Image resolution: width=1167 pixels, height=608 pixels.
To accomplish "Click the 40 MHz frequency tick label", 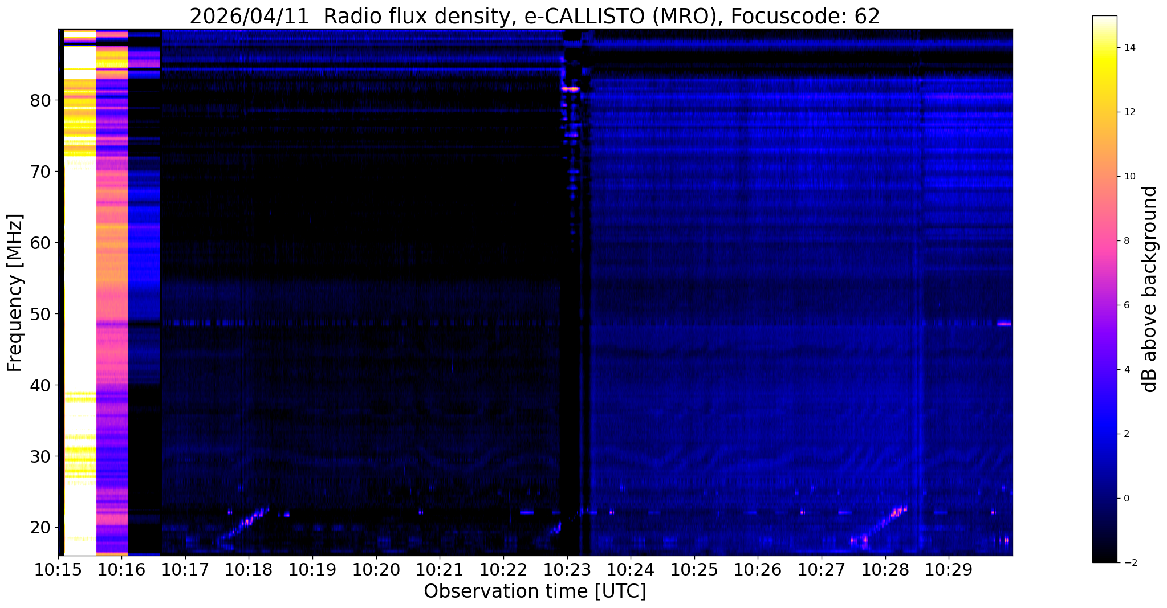I will 40,385.
